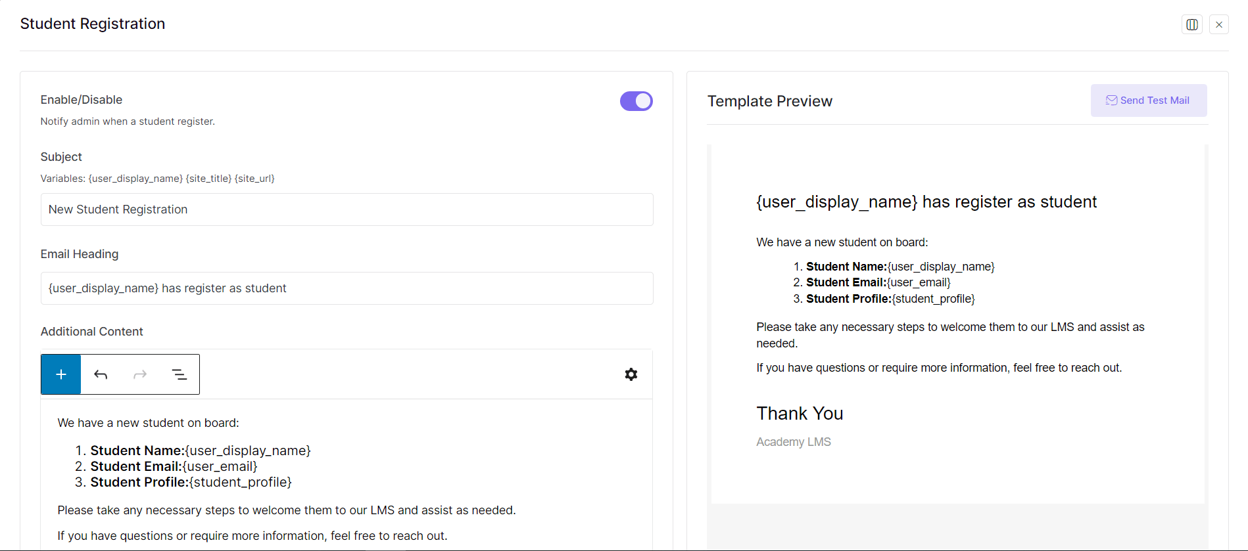Click inside the Email Heading input field
Viewport: 1248px width, 551px height.
click(347, 288)
